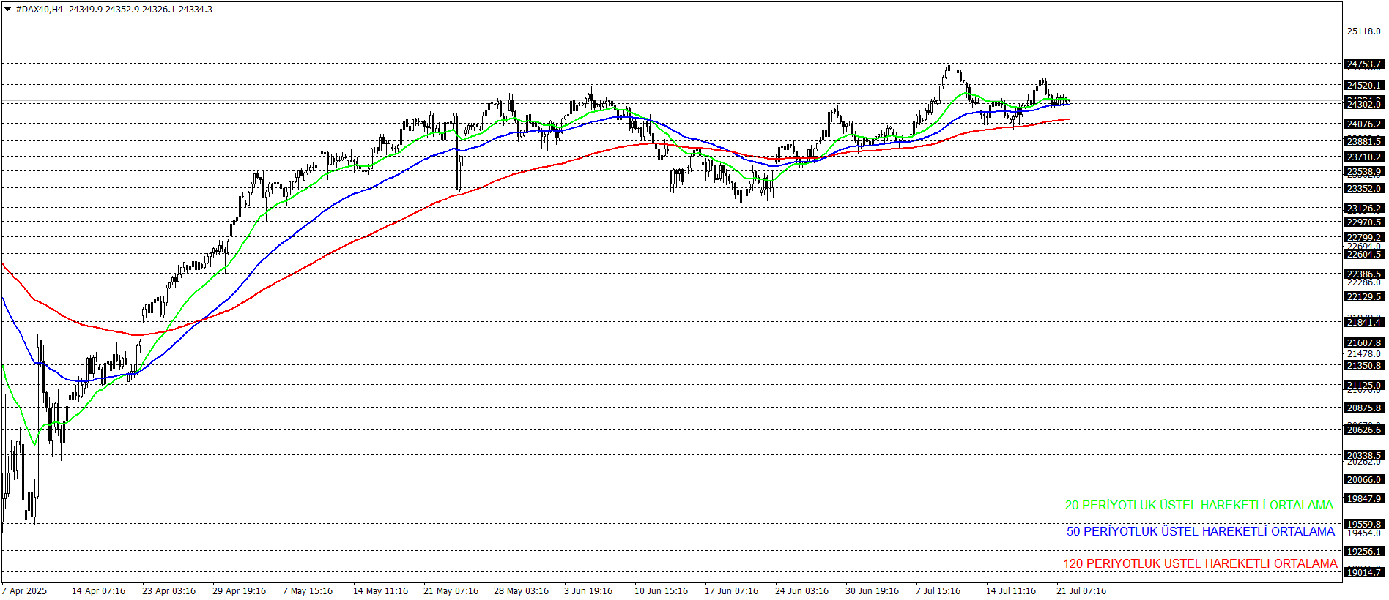This screenshot has width=1389, height=600.
Task: Click the 10 Jun 15:16 time axis label
Action: (661, 591)
